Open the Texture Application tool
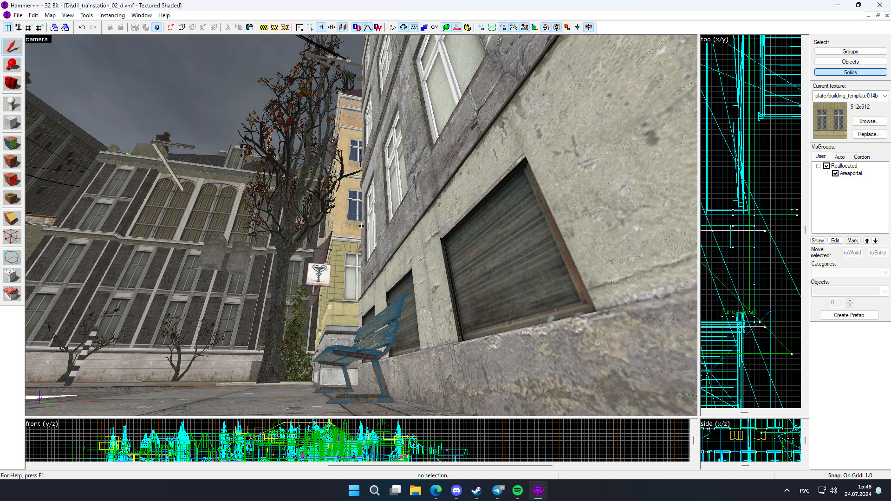 (x=12, y=143)
